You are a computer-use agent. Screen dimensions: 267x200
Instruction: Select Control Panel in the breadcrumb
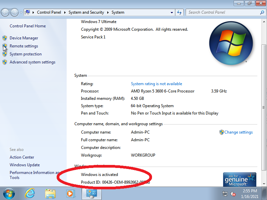(x=49, y=12)
